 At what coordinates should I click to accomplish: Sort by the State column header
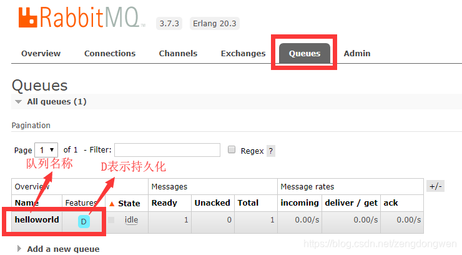point(129,203)
